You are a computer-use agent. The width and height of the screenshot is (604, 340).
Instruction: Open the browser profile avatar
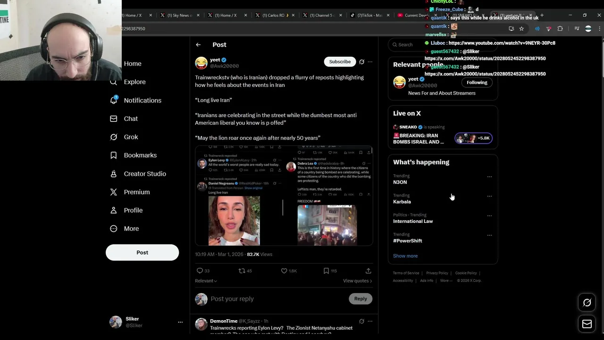[588, 28]
